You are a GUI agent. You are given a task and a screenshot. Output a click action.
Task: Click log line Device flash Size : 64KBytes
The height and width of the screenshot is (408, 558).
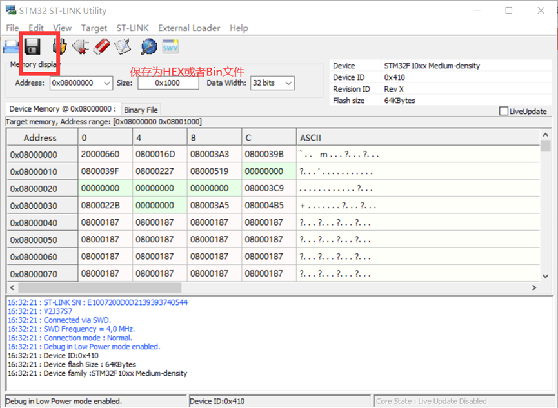(72, 365)
